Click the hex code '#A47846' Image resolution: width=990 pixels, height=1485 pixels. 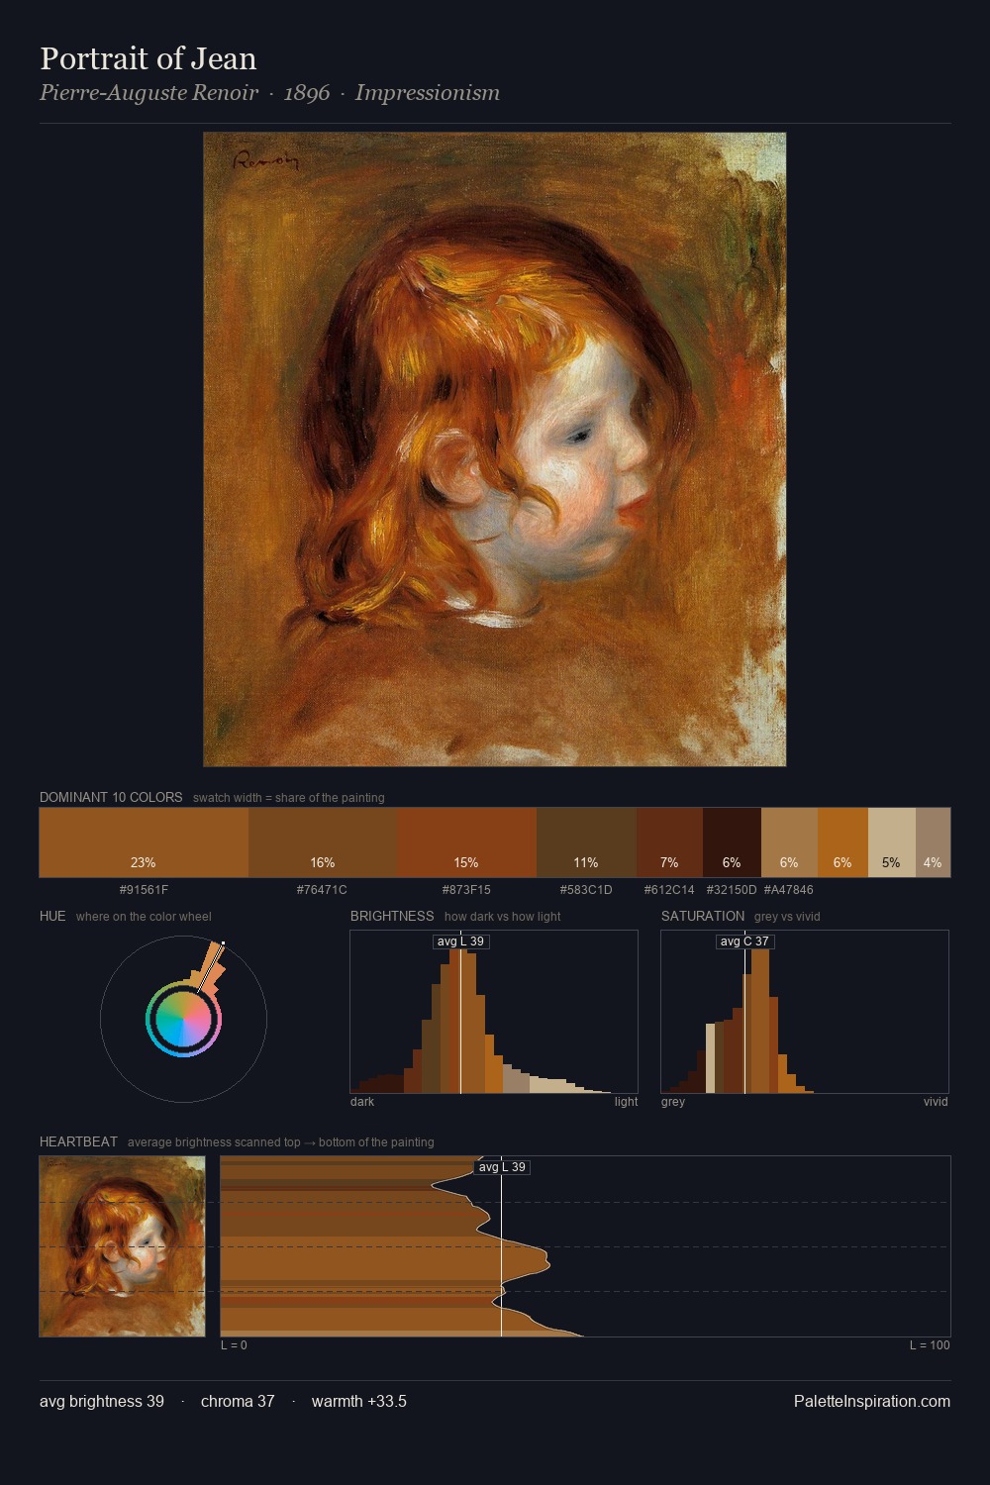click(789, 890)
